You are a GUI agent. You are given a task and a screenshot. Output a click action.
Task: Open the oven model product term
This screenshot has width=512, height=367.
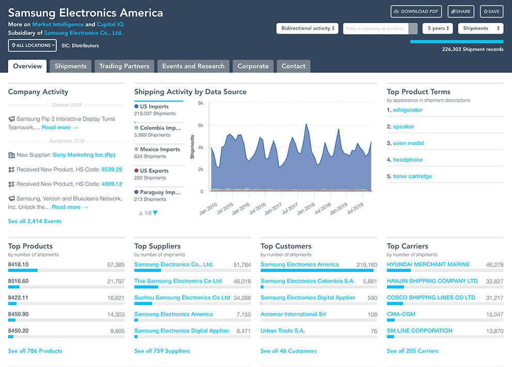point(408,143)
